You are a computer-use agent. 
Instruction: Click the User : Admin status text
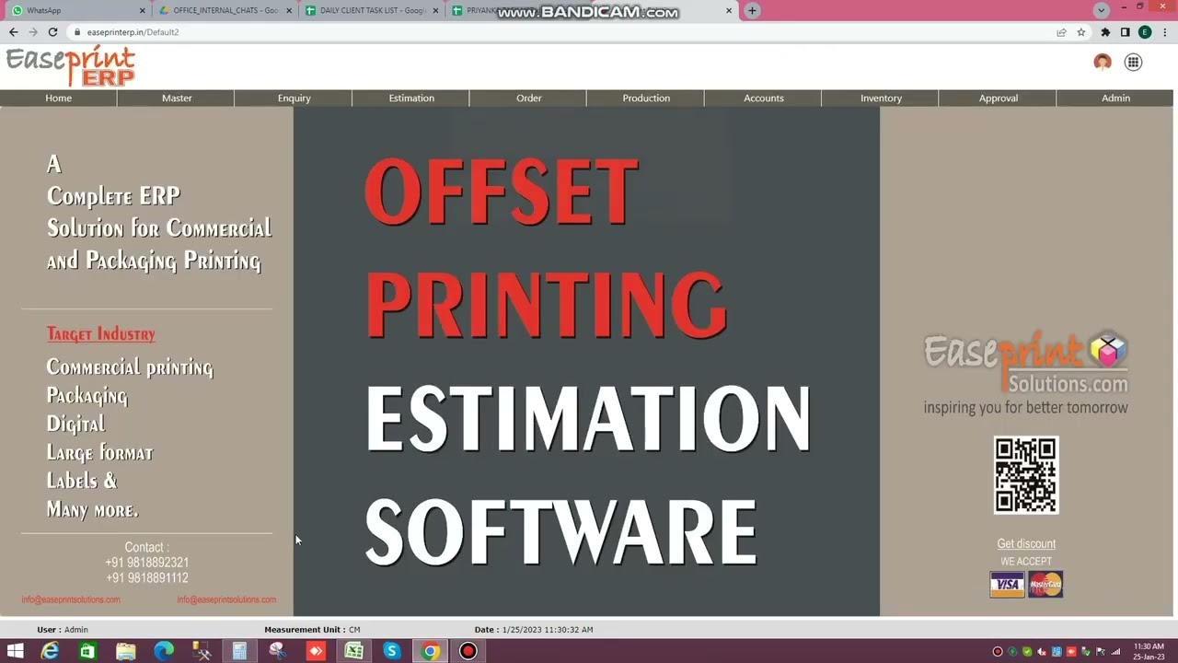[x=63, y=630]
